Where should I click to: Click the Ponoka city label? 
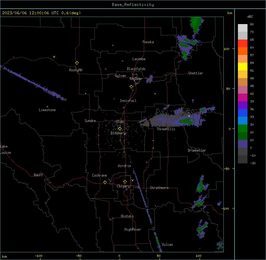coord(148,42)
